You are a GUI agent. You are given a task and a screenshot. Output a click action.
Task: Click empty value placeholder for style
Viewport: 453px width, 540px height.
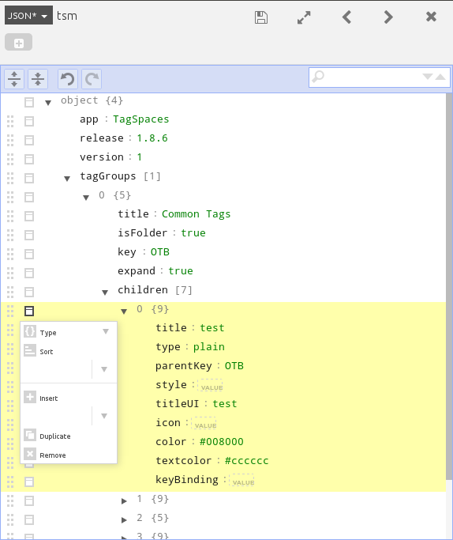pos(210,385)
